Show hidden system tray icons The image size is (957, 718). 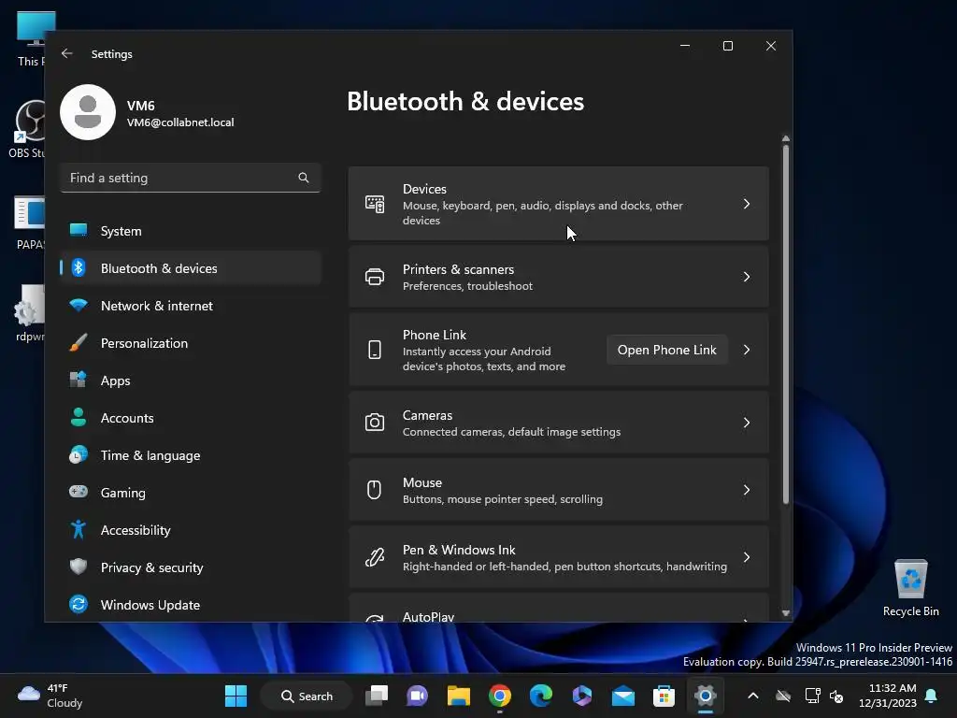point(753,696)
